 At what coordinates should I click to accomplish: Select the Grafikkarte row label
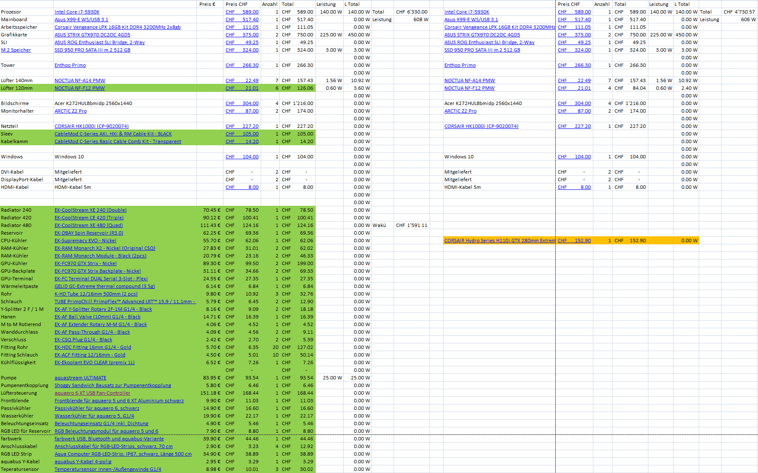[x=14, y=35]
